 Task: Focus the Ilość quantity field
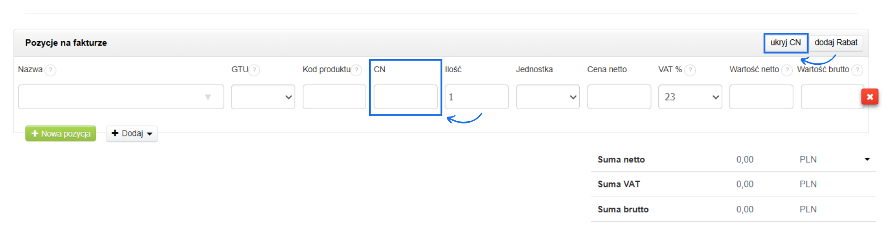tap(476, 97)
